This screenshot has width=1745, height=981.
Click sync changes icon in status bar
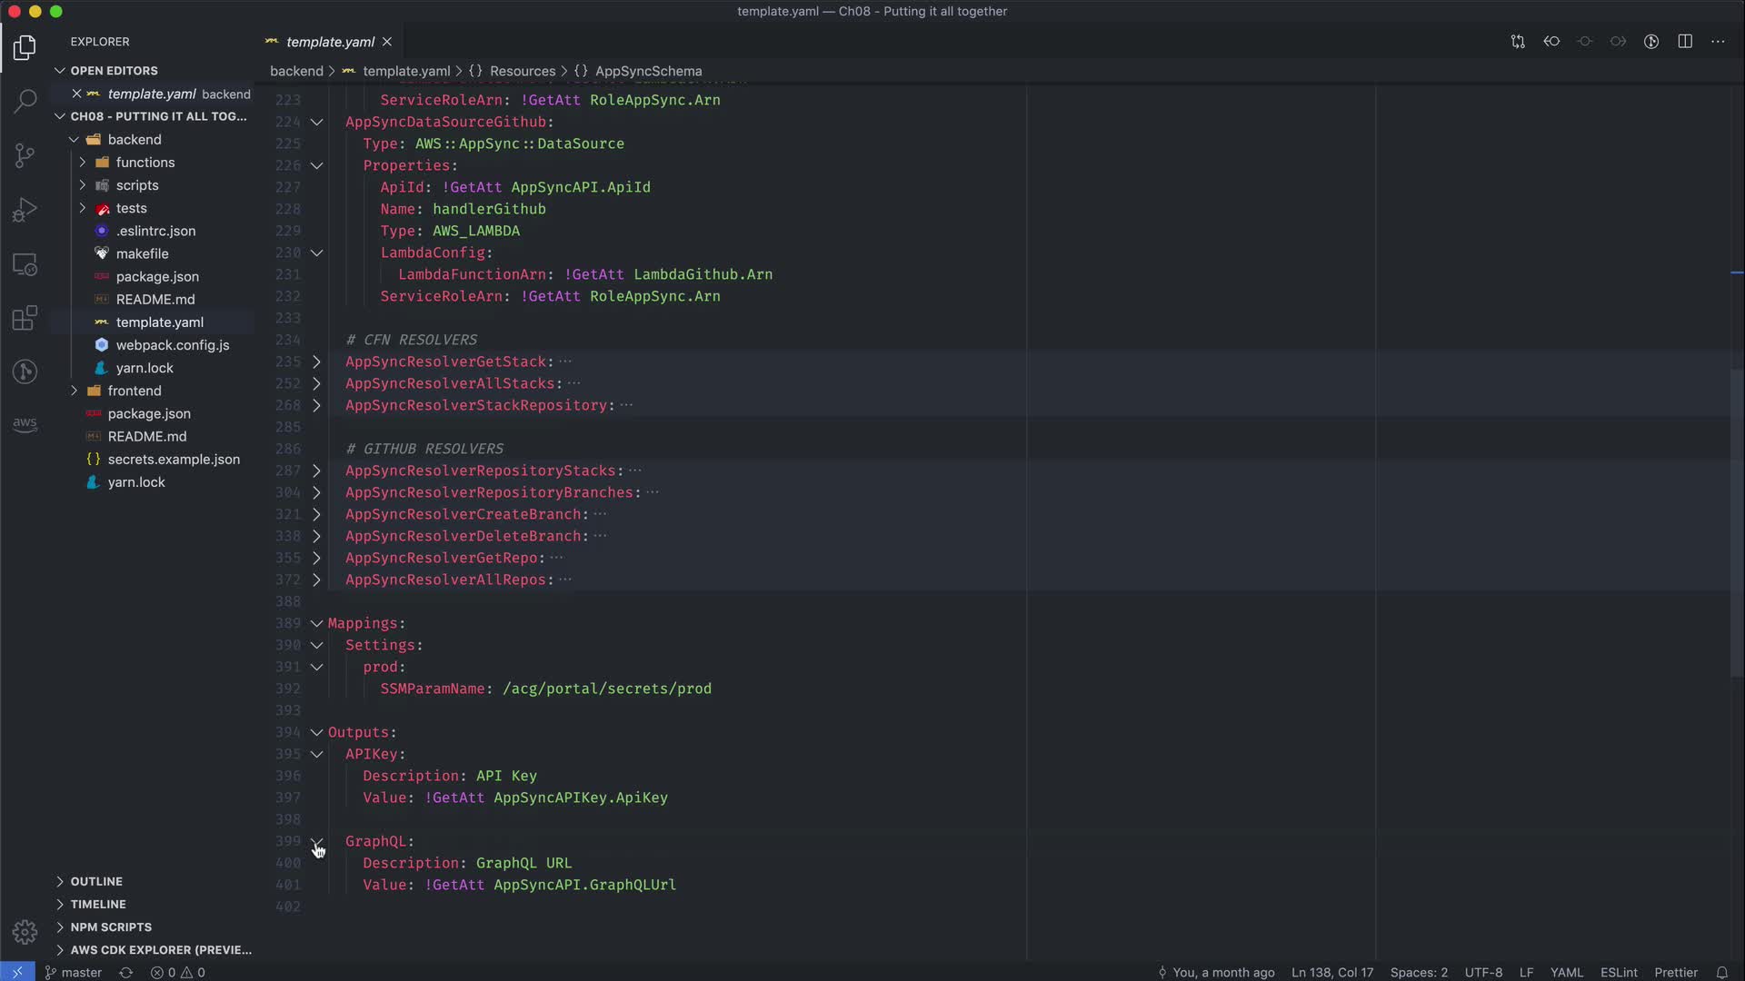tap(125, 972)
